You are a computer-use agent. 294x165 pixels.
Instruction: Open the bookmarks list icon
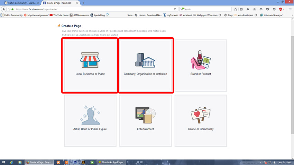coord(241,9)
